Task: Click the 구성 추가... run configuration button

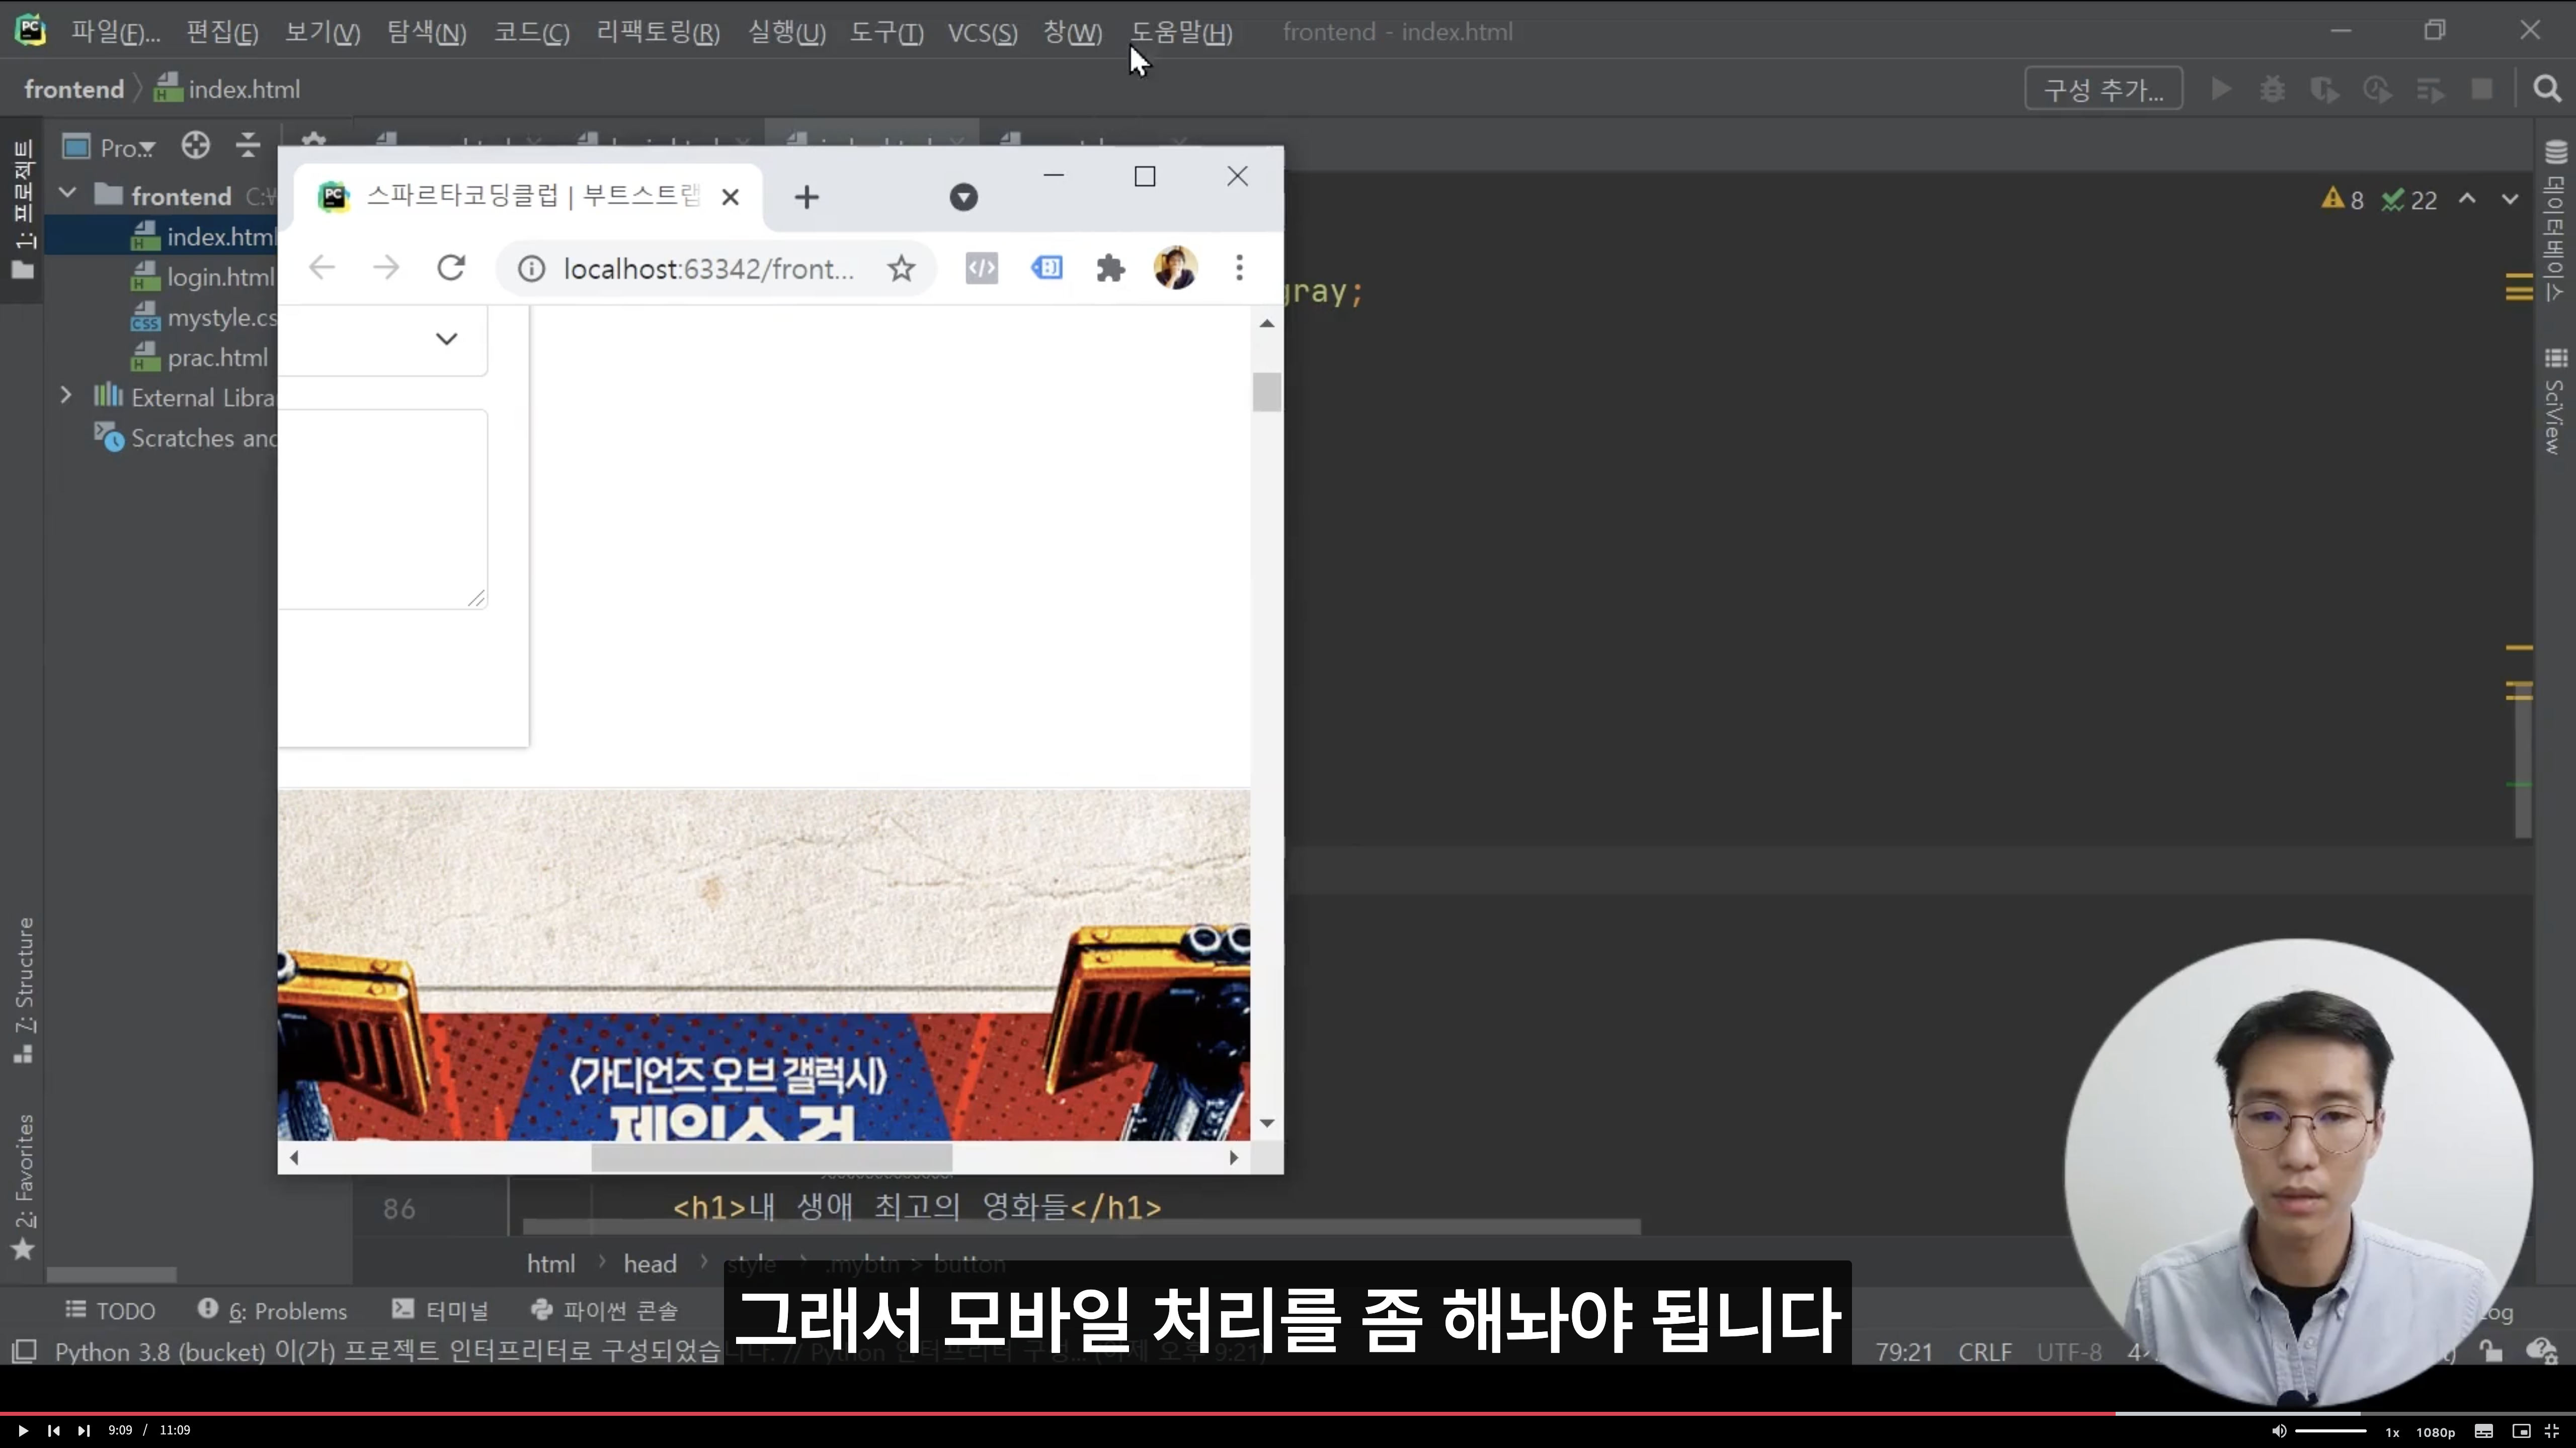Action: [2103, 89]
